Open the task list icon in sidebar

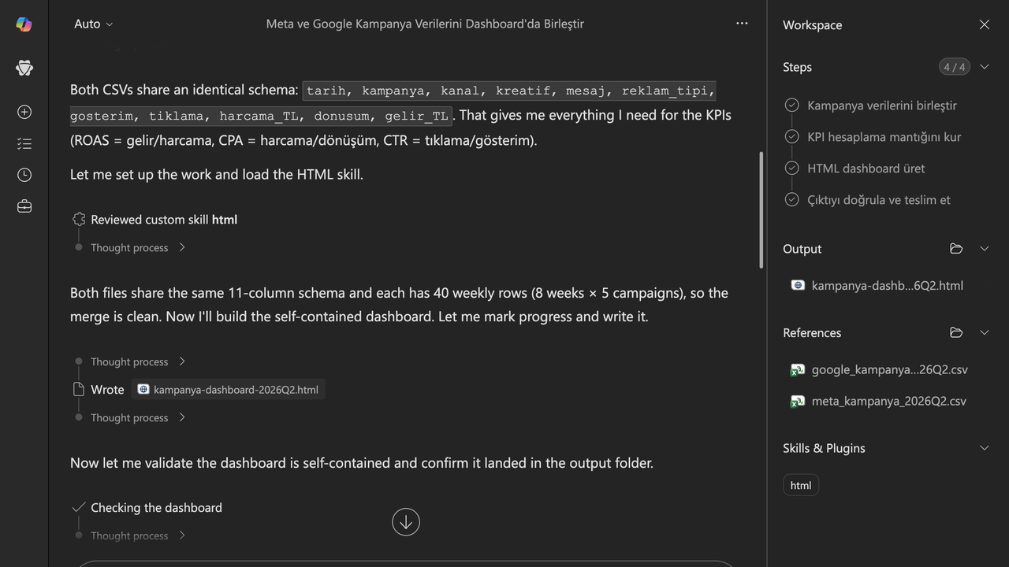pyautogui.click(x=24, y=143)
